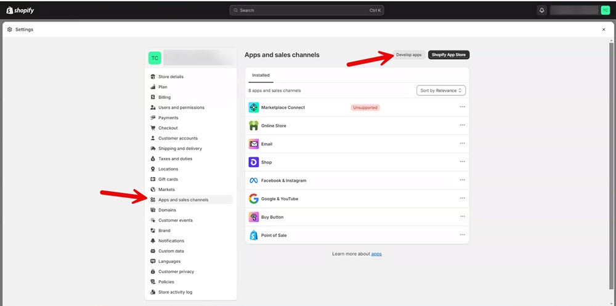
Task: Open the Sort by Relevance dropdown
Action: (x=441, y=90)
